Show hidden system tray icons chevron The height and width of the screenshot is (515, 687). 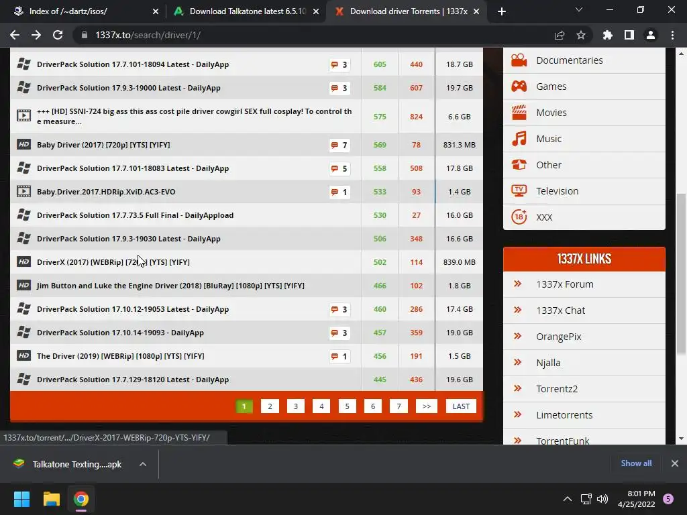[568, 499]
